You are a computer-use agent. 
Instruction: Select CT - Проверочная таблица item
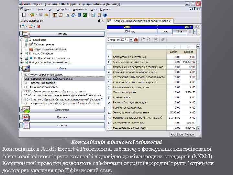40,83
